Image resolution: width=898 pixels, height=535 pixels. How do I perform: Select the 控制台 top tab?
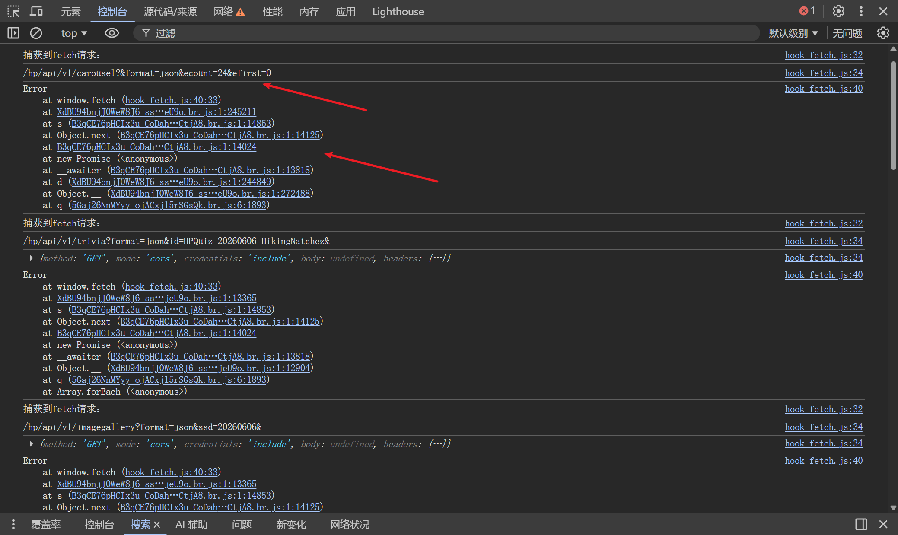click(112, 12)
